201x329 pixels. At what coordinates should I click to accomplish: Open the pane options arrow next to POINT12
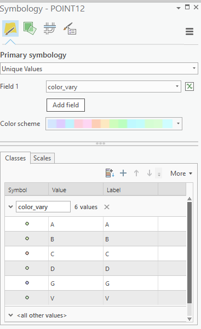click(x=179, y=8)
